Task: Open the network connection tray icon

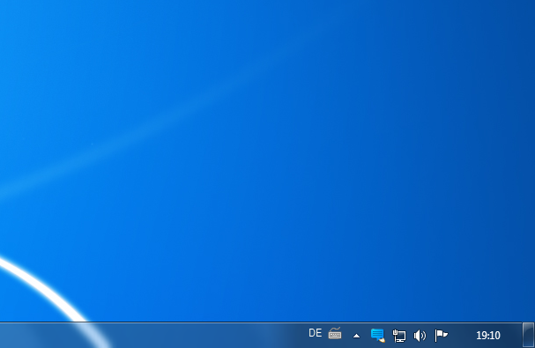Action: tap(399, 336)
